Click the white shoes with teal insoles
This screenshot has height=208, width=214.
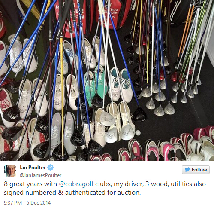[x=121, y=85]
